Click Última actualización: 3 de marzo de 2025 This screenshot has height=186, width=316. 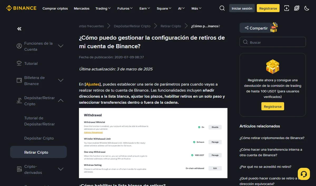tap(116, 69)
